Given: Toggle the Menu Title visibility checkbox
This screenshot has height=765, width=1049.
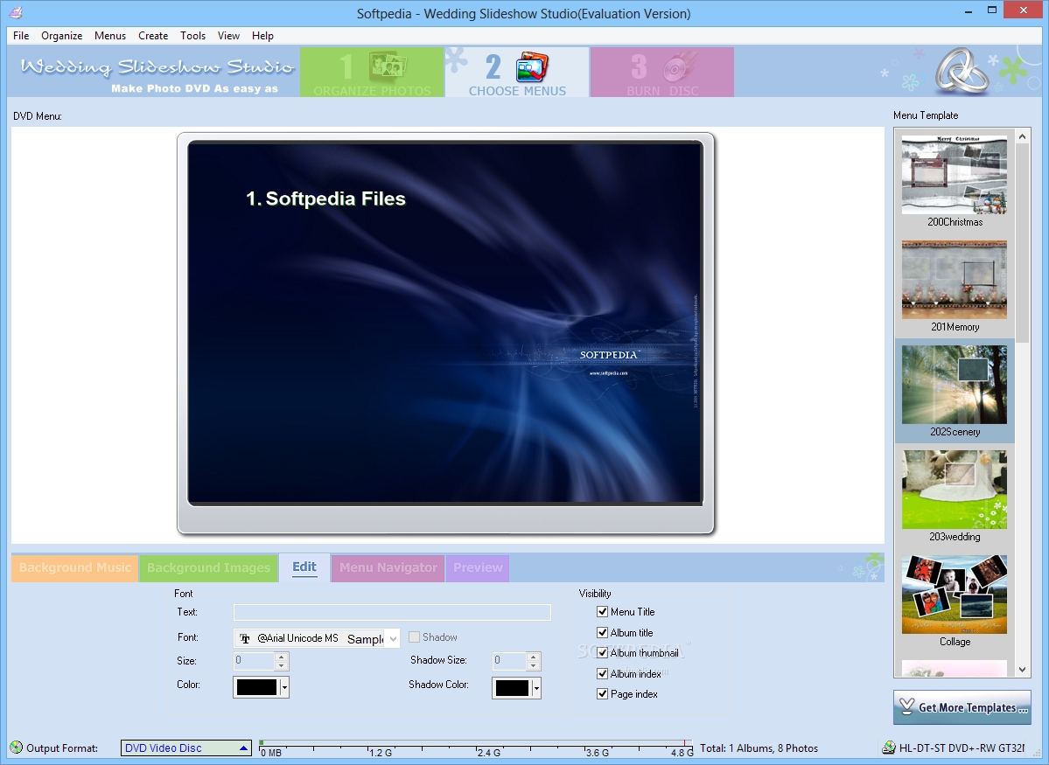Looking at the screenshot, I should click(x=602, y=611).
